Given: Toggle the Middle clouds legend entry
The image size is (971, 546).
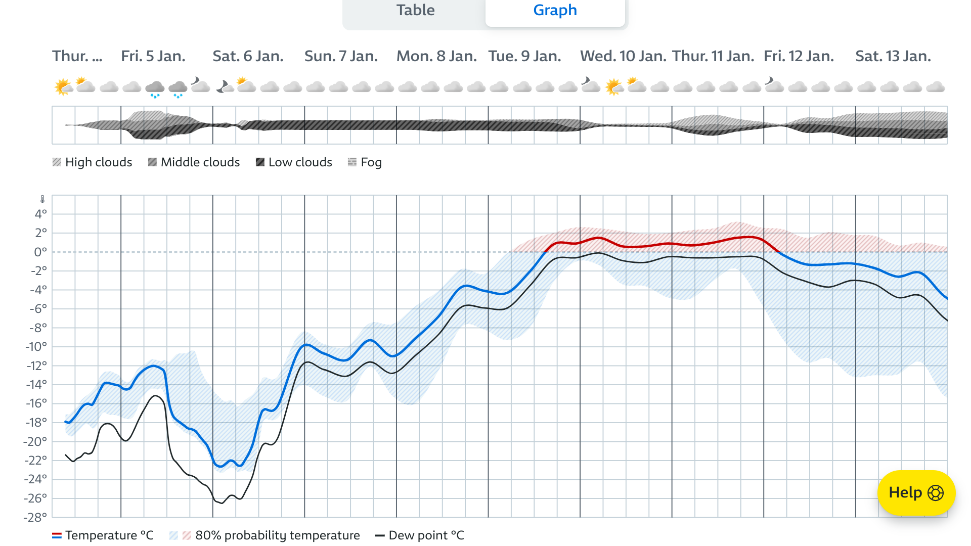Looking at the screenshot, I should coord(200,162).
